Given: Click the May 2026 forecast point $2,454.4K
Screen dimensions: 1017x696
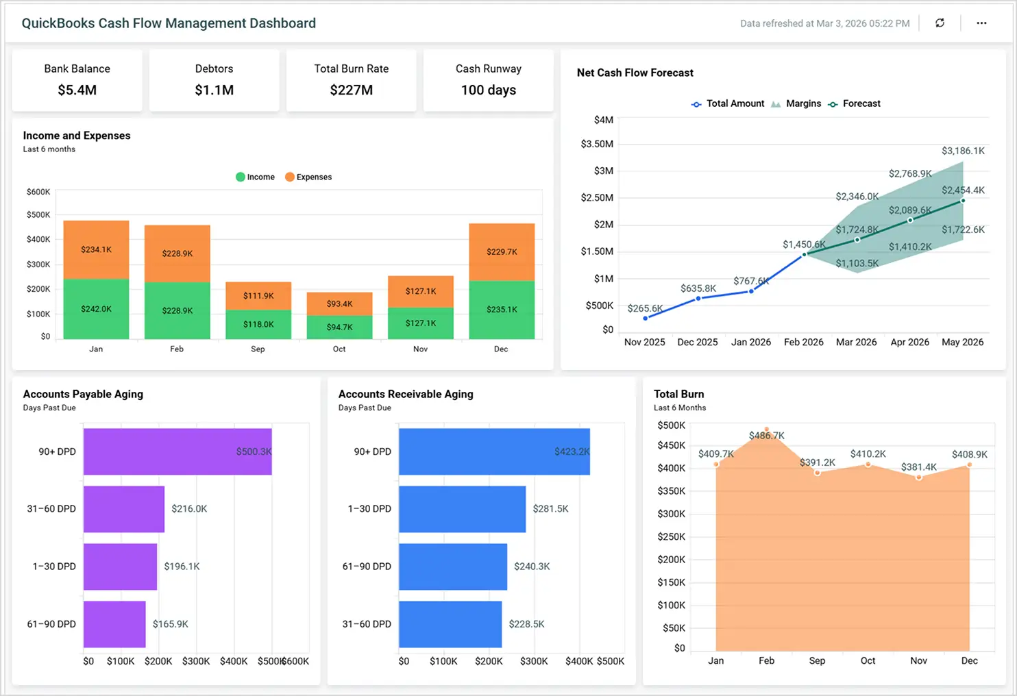Looking at the screenshot, I should (x=963, y=201).
